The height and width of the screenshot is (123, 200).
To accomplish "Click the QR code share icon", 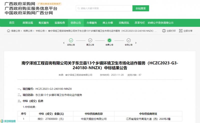I will [x=180, y=31].
